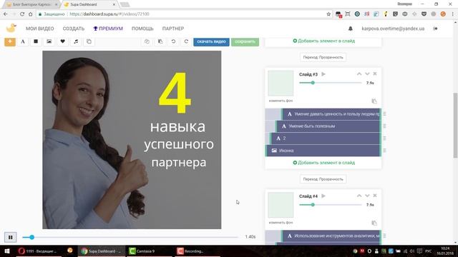The width and height of the screenshot is (458, 257).
Task: Open the Windows Start menu
Action: pyautogui.click(x=7, y=251)
